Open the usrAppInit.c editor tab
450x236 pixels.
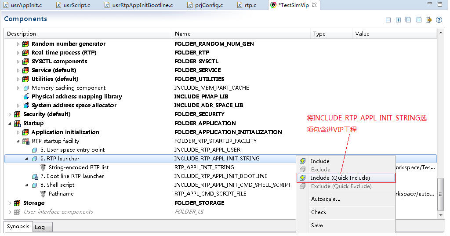pos(25,5)
